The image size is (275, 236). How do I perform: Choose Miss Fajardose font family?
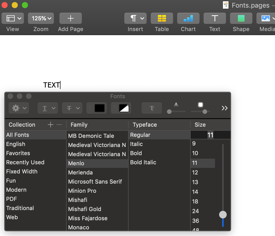click(97, 218)
